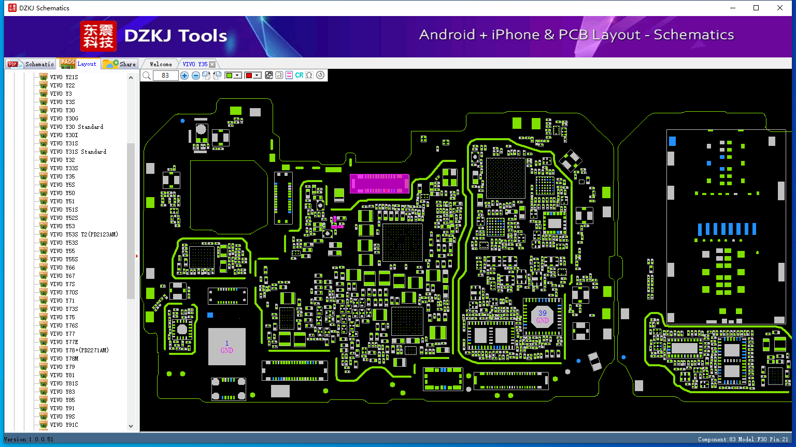Click the board icon beside VIVO Y71
This screenshot has height=447, width=796.
pyautogui.click(x=44, y=301)
